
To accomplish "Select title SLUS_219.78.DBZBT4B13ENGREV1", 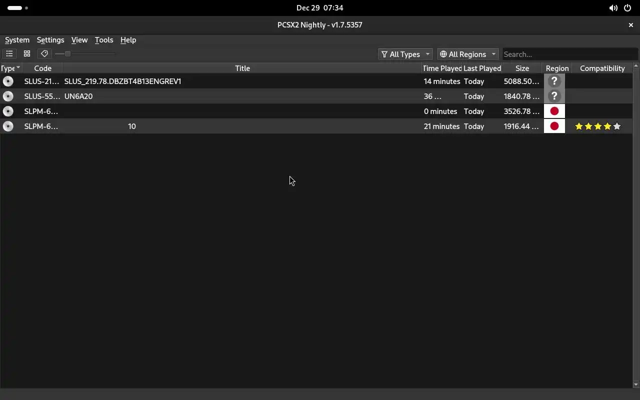I will (122, 81).
